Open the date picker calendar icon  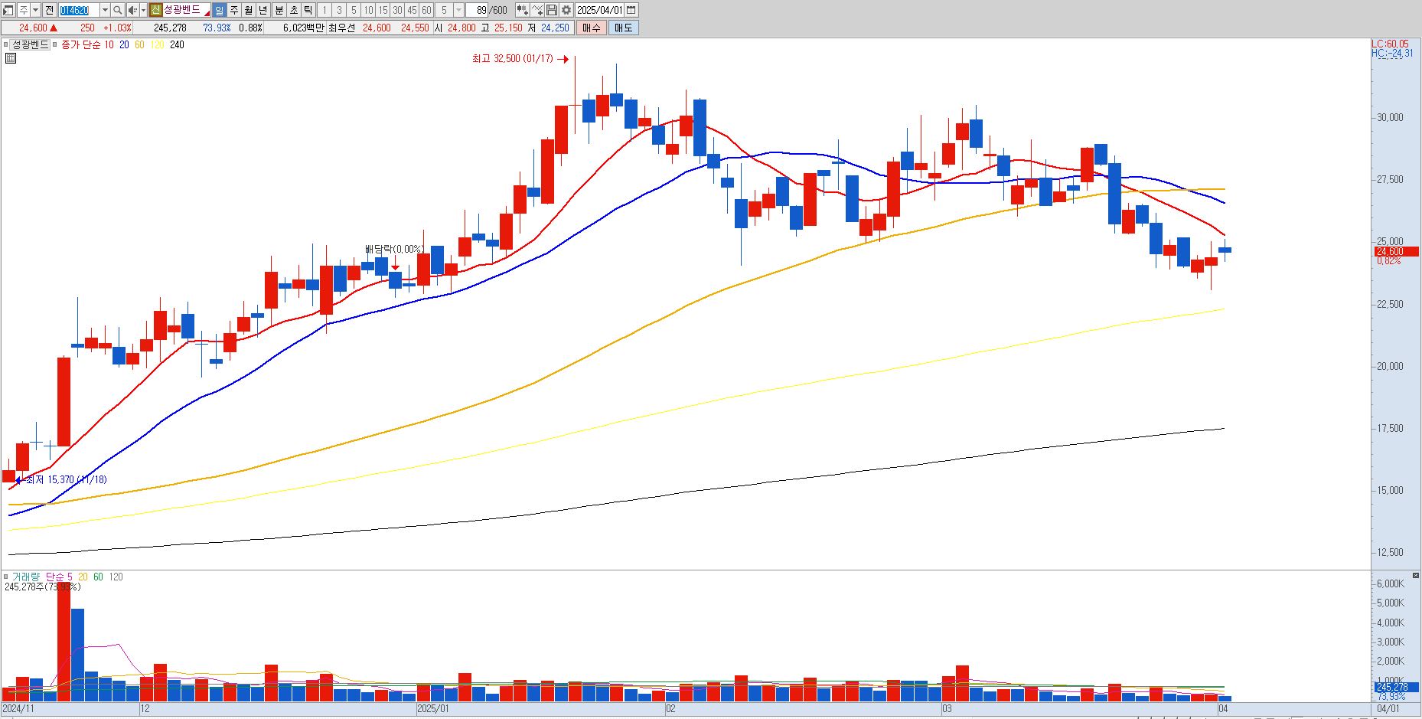631,10
